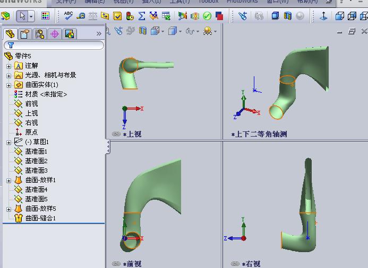Click the Mass Properties scales icon
368x268 pixels.
click(x=93, y=16)
